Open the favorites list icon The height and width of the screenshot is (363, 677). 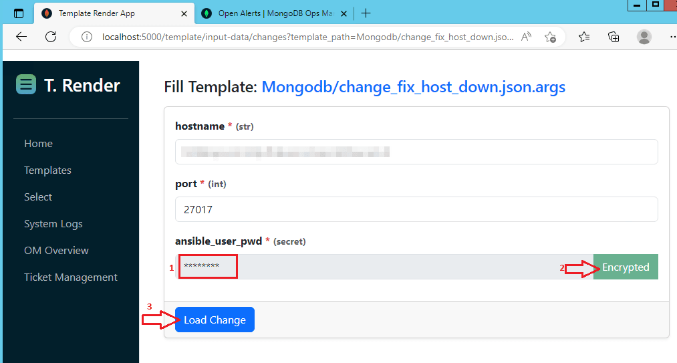(x=584, y=37)
